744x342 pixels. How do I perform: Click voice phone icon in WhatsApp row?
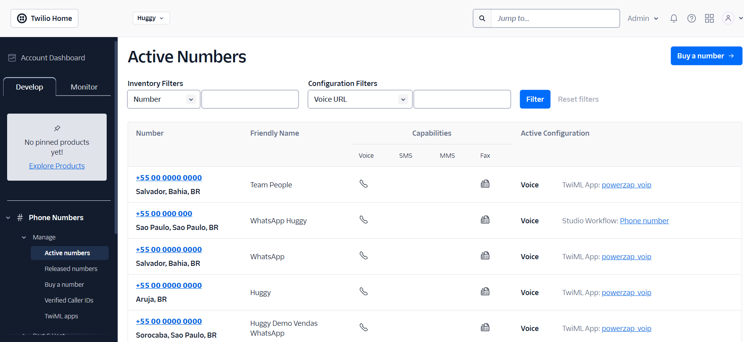[x=364, y=256]
